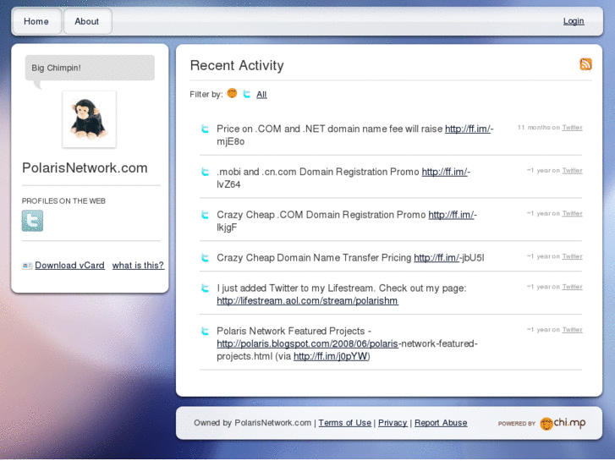Click the 'Big Chimpin!' status bubble
This screenshot has height=461, width=615.
click(90, 68)
